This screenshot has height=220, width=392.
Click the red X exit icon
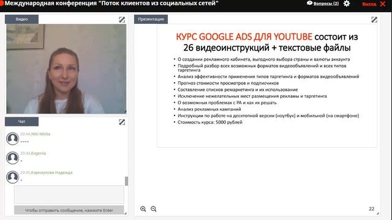pyautogui.click(x=383, y=4)
